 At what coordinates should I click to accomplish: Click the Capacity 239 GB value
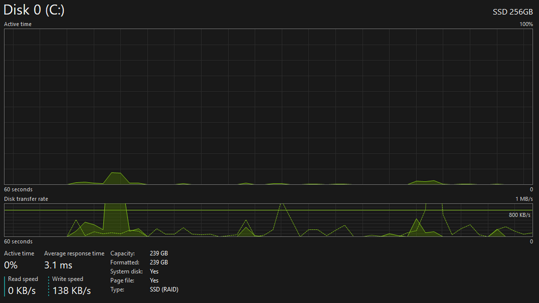(x=159, y=253)
